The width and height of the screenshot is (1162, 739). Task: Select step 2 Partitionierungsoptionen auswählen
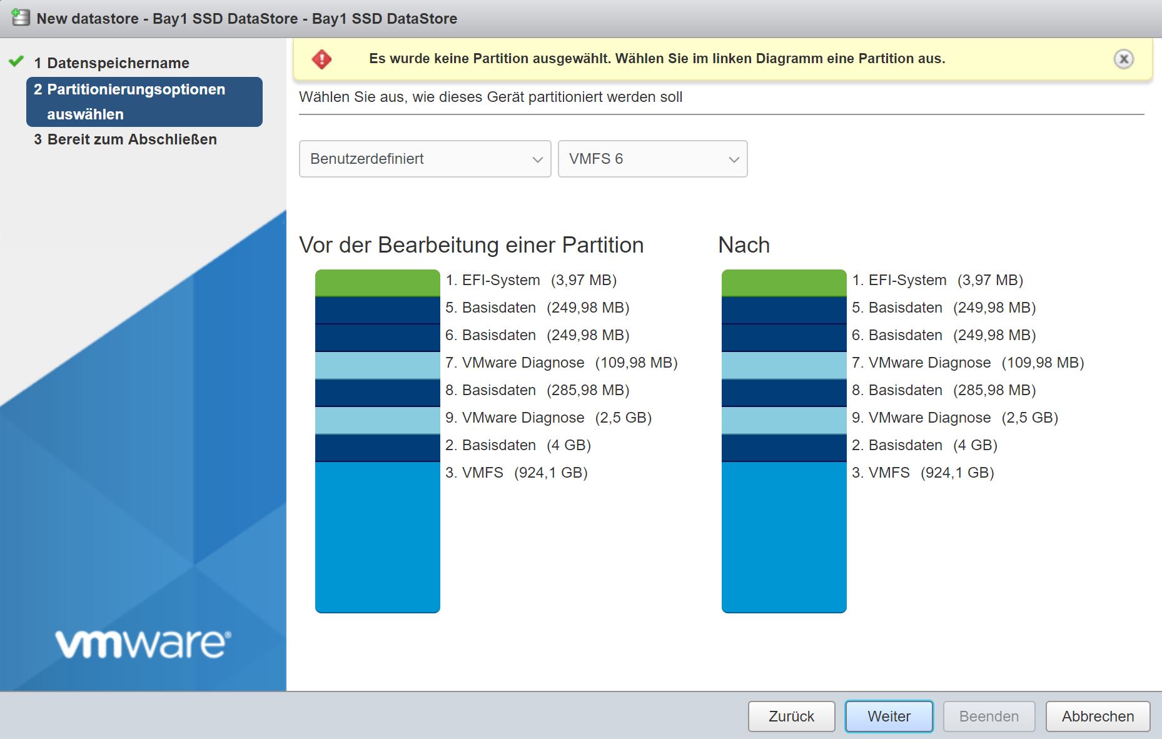point(144,102)
